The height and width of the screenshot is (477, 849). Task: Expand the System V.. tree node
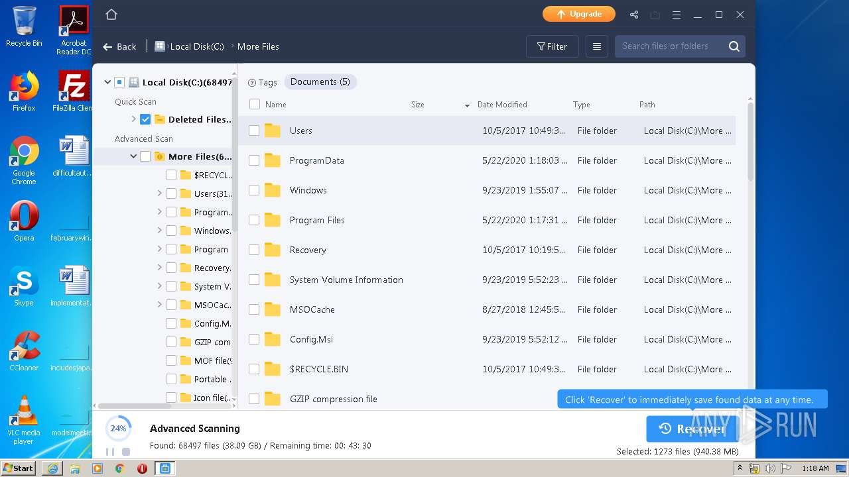159,286
